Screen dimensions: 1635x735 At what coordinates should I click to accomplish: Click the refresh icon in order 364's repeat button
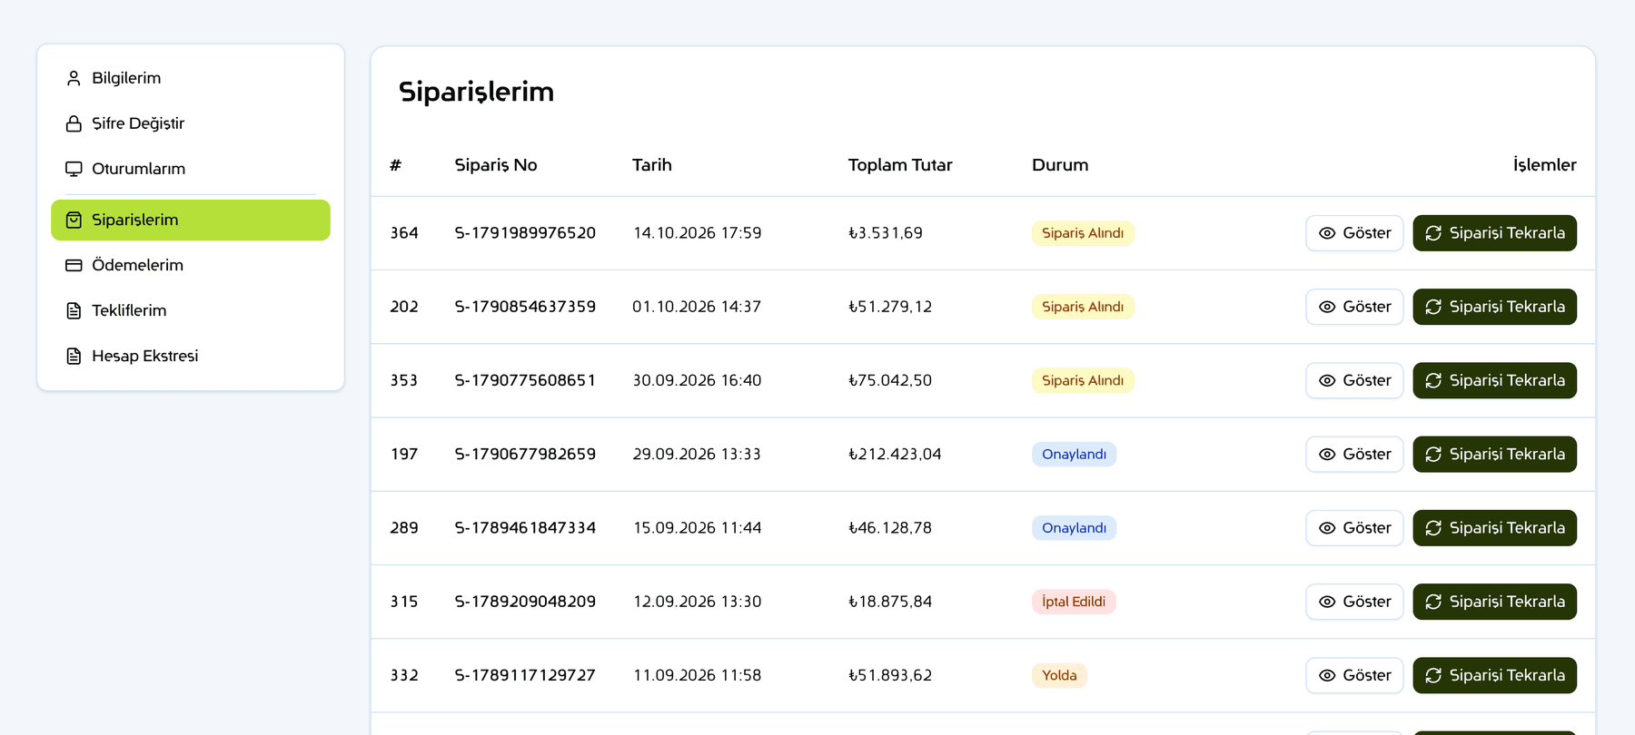(x=1433, y=233)
